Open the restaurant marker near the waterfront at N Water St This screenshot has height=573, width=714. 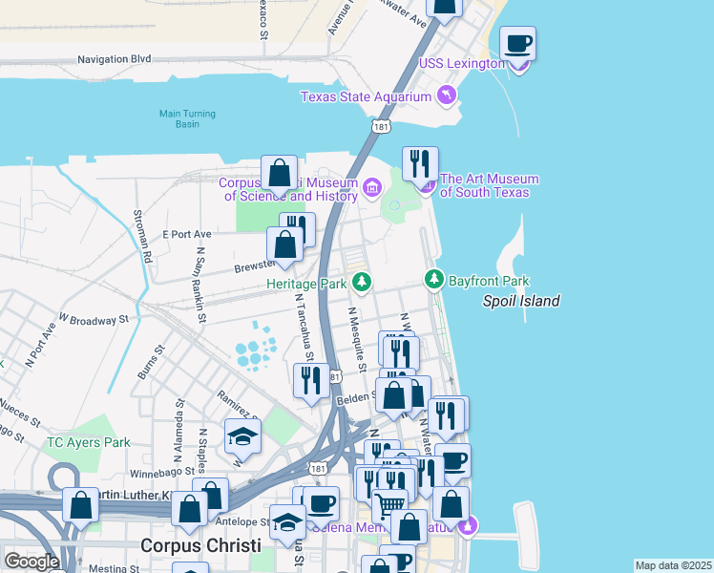click(x=447, y=416)
